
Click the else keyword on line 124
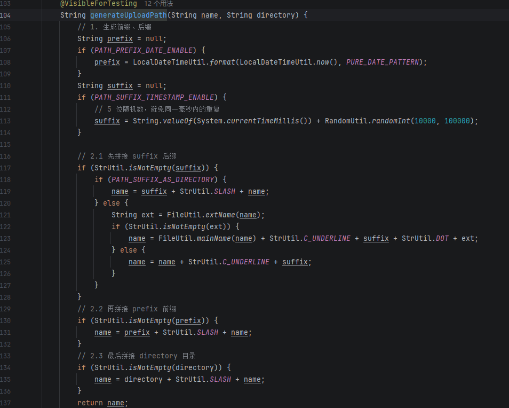pyautogui.click(x=129, y=250)
